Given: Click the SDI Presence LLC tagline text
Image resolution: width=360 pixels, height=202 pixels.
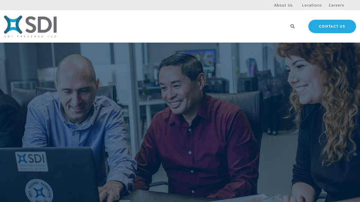Looking at the screenshot, I should click(x=30, y=36).
